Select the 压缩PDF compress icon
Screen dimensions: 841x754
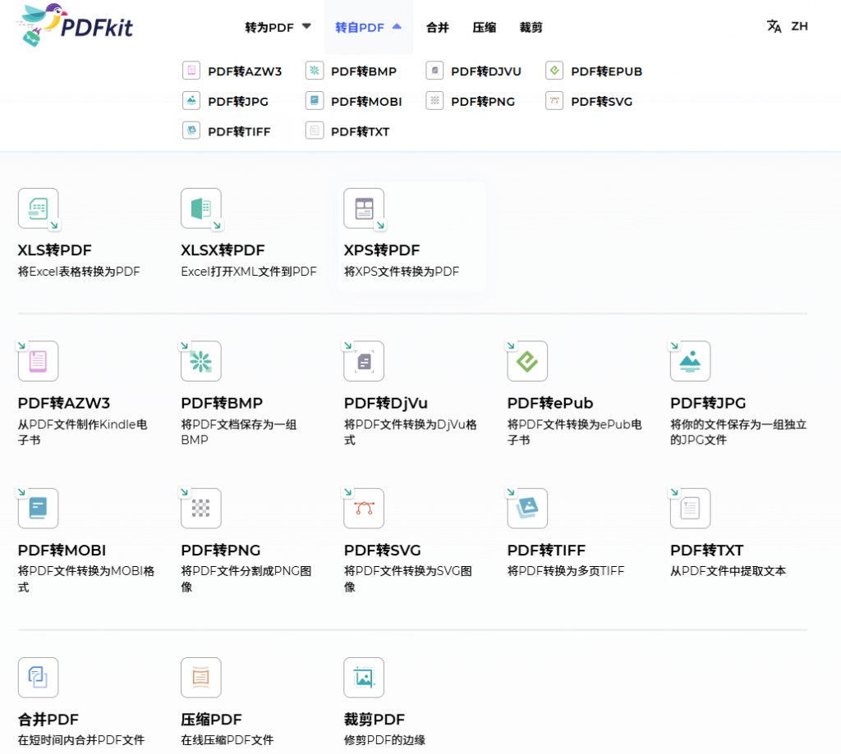tap(201, 678)
